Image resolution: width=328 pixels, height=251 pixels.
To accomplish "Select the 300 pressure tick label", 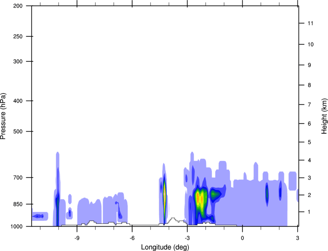I will tap(18, 61).
